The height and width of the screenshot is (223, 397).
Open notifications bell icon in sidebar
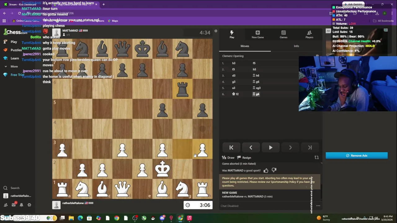pos(21,205)
